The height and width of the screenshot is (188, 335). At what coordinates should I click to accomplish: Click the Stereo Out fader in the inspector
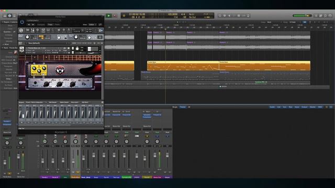coord(18,156)
